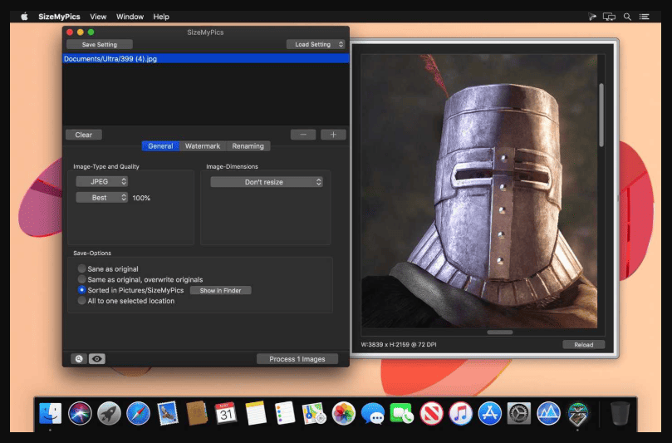Add an image with the plus button
Image resolution: width=672 pixels, height=443 pixels.
click(333, 135)
